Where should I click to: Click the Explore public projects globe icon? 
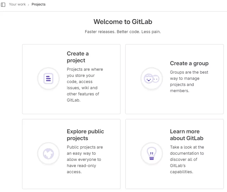tap(48, 153)
